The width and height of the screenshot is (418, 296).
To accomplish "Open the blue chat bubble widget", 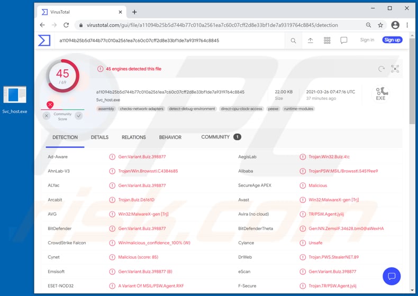I will pyautogui.click(x=392, y=276).
